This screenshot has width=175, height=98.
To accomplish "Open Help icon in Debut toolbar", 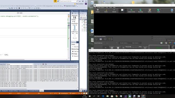I will click(172, 11).
